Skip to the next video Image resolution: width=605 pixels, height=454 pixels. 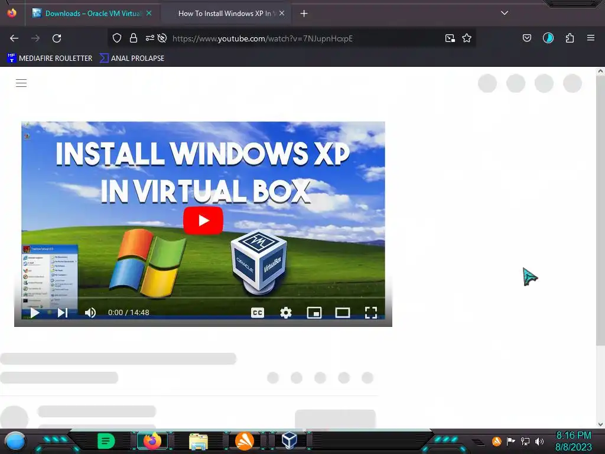[x=63, y=313]
